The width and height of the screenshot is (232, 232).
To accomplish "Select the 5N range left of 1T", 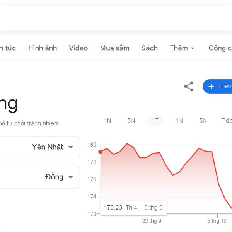I will click(x=131, y=121).
